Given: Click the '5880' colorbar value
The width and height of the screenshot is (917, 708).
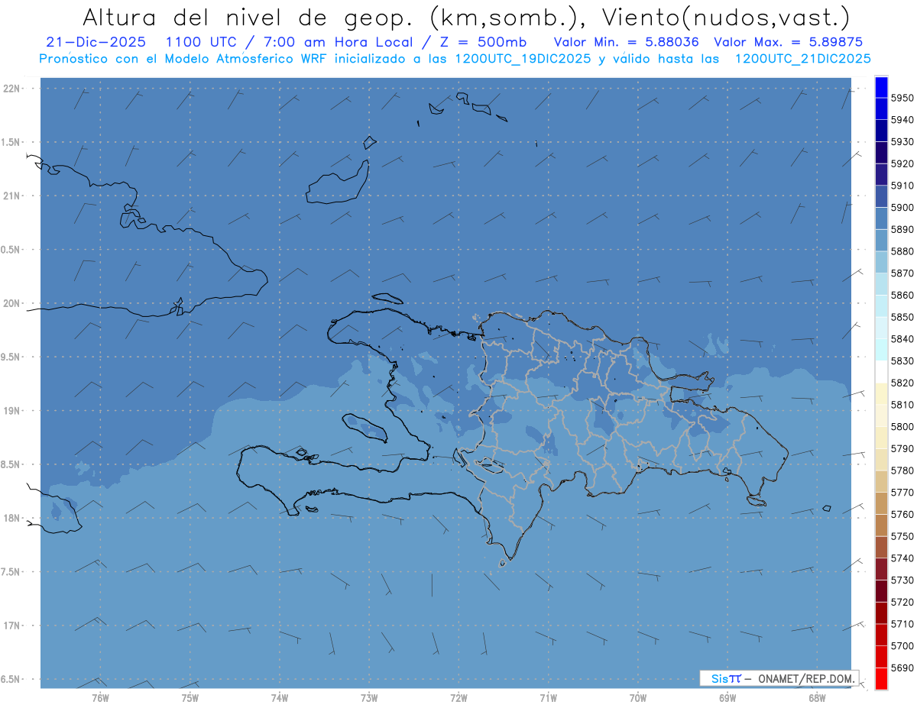Looking at the screenshot, I should pyautogui.click(x=902, y=251).
